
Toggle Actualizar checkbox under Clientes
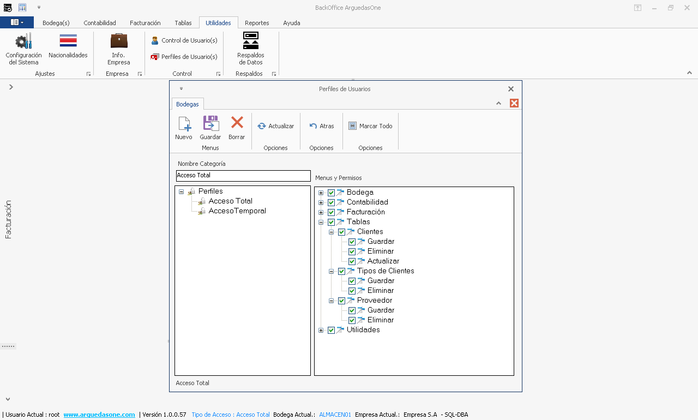pos(352,261)
